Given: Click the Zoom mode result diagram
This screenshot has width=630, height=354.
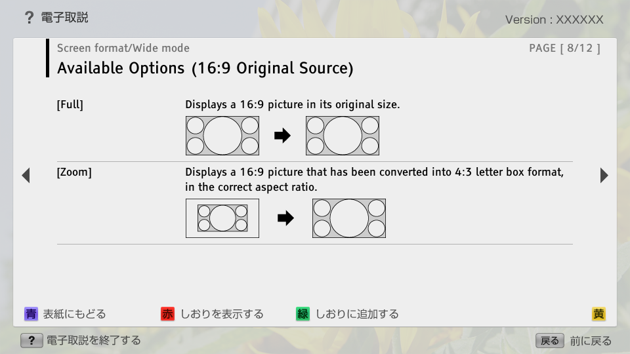Looking at the screenshot, I should (x=349, y=218).
